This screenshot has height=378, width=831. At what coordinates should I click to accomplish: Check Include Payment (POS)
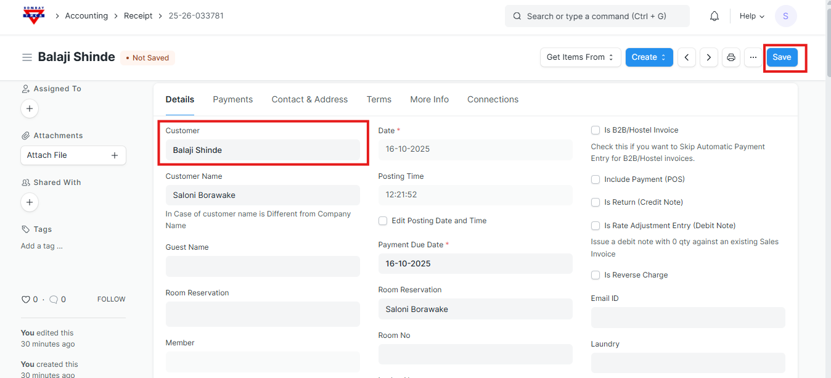[596, 179]
